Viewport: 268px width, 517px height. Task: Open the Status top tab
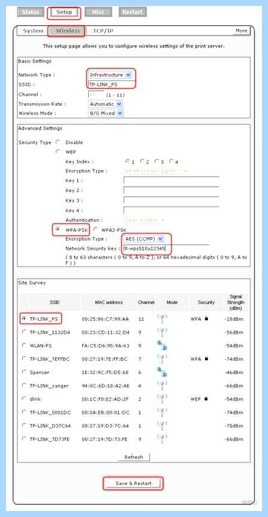[x=31, y=12]
